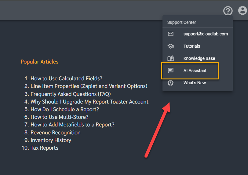
Task: Open the How to Use Calculated Fields article
Action: [66, 78]
